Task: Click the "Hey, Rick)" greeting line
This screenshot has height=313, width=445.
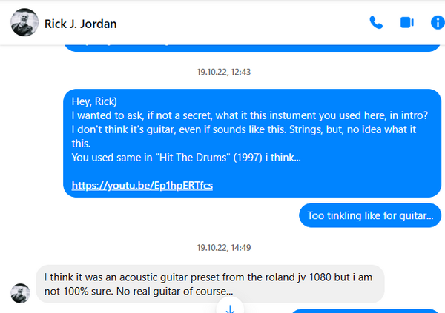Action: point(94,101)
